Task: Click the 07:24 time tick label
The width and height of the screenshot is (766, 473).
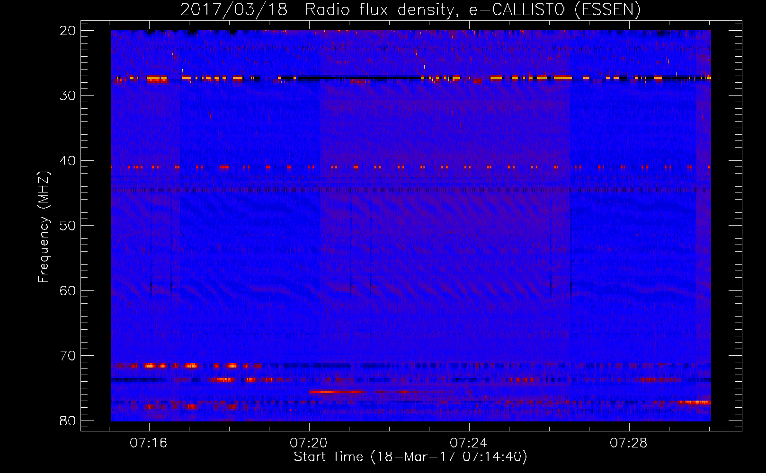Action: 469,443
